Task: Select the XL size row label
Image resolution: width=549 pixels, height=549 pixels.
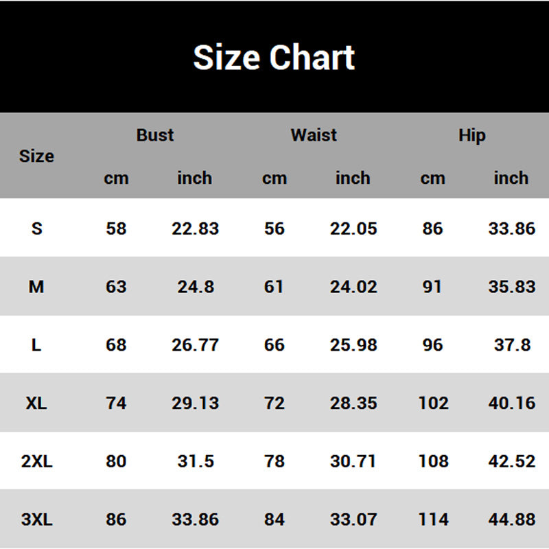Action: click(36, 403)
